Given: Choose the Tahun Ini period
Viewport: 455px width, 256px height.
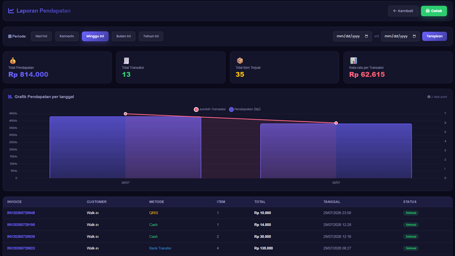Looking at the screenshot, I should [151, 36].
